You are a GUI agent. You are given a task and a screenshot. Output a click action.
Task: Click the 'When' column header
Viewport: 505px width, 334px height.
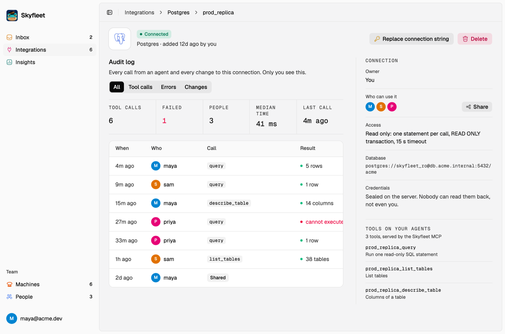(x=122, y=148)
